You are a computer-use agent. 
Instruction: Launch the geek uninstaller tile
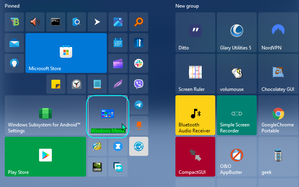pyautogui.click(x=278, y=157)
